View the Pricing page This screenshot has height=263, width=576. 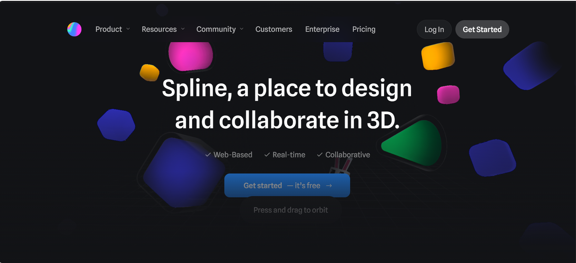364,29
